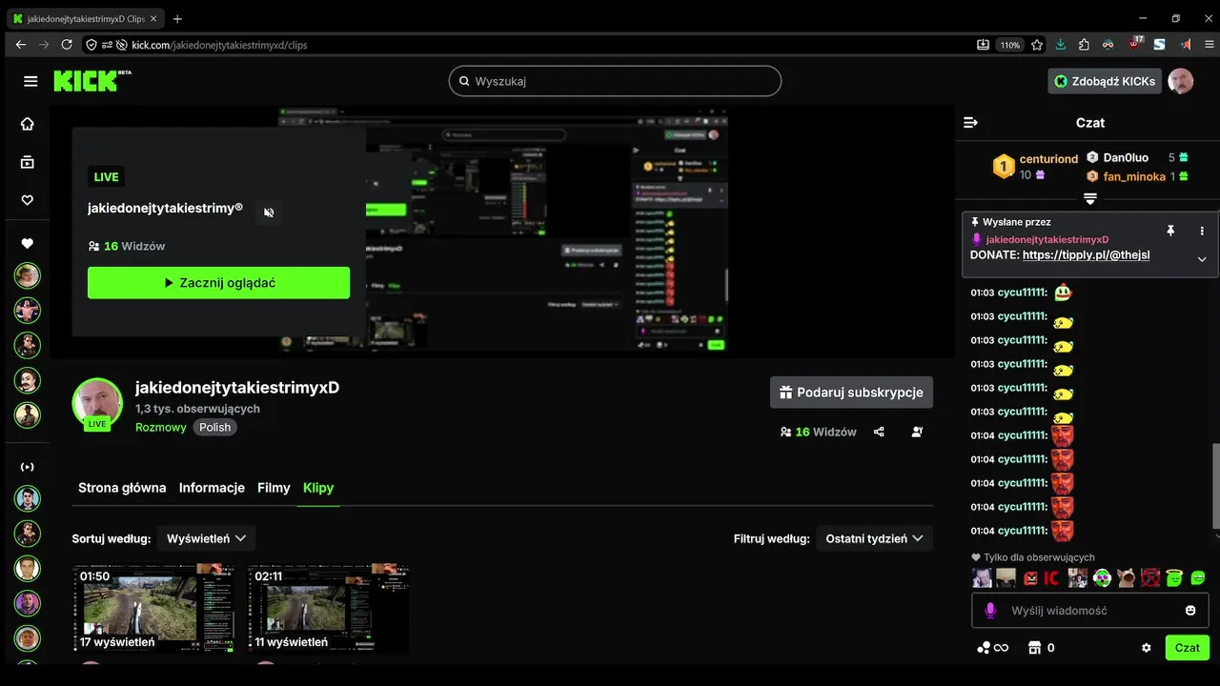Open browser extensions puzzle icon
Screen dimensions: 1220x686
point(1084,45)
